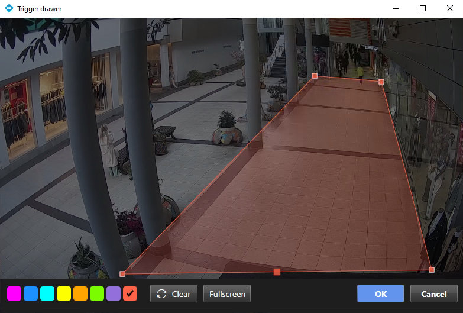Image resolution: width=463 pixels, height=313 pixels.
Task: Maximize the Trigger drawer window
Action: tap(422, 9)
